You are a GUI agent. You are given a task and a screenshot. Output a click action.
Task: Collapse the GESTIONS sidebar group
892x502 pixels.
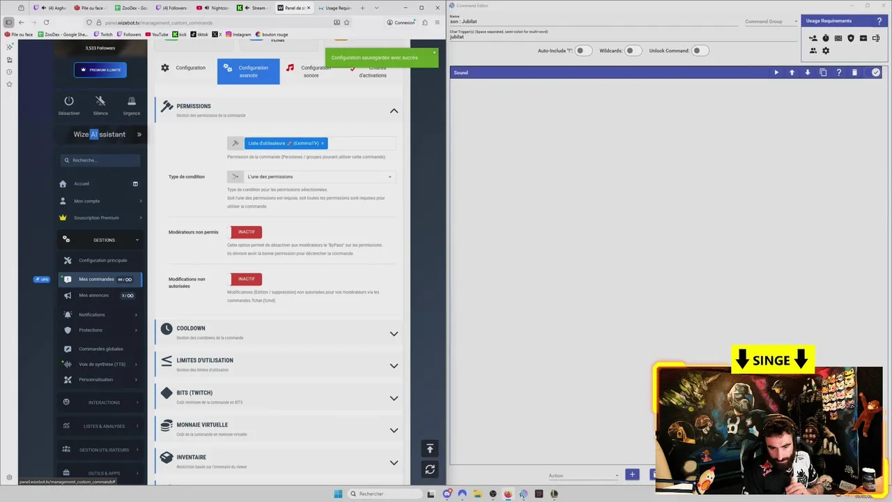point(101,240)
